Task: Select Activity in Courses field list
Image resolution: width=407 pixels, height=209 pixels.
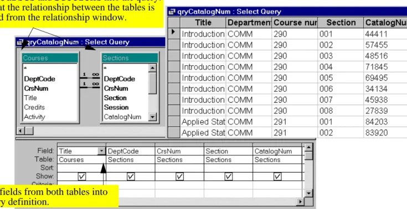Action: [x=34, y=117]
